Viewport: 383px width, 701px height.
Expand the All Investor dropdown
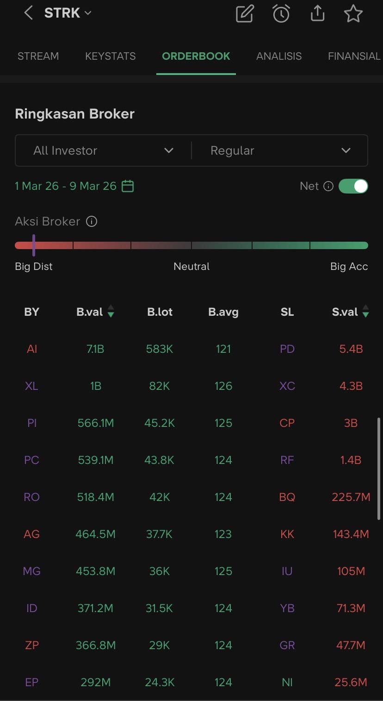pyautogui.click(x=103, y=150)
